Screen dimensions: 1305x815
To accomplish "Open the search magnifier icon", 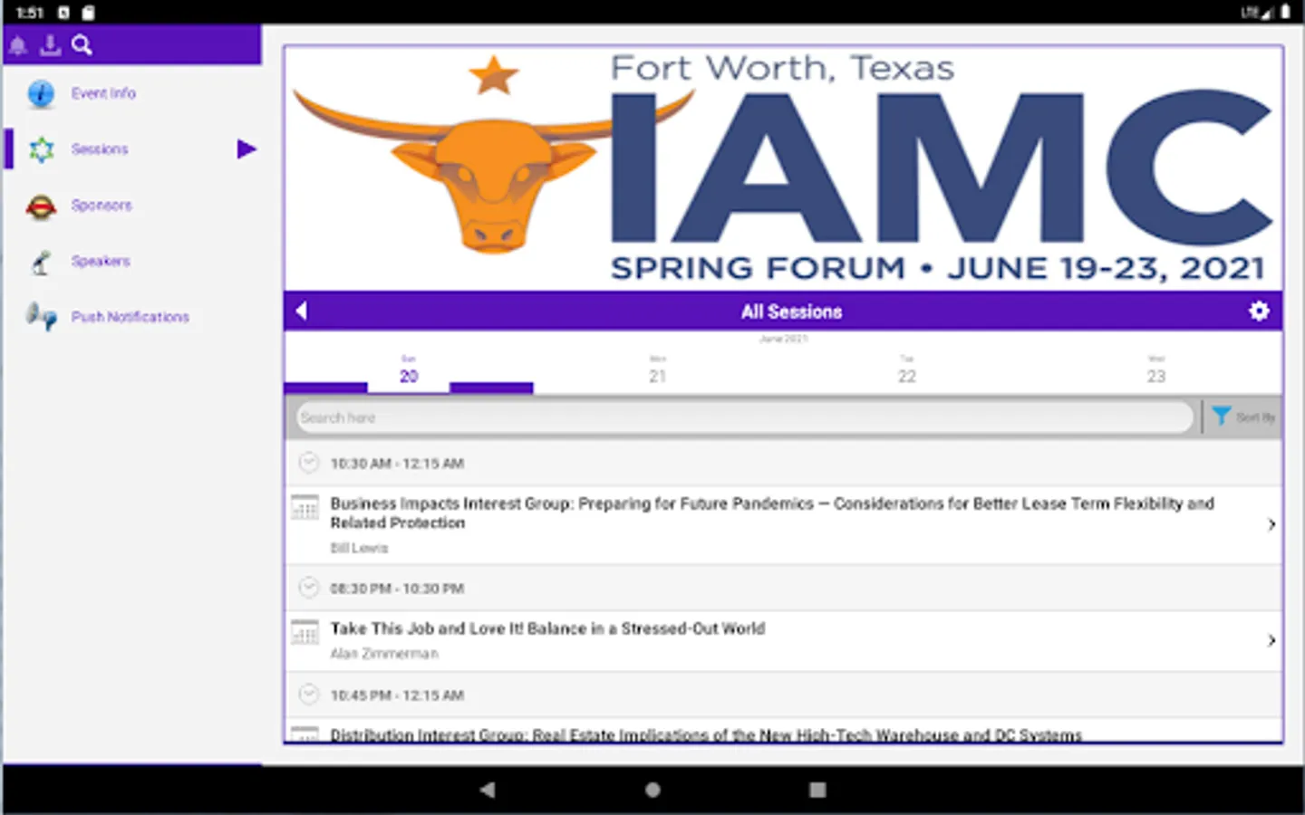I will tap(82, 45).
